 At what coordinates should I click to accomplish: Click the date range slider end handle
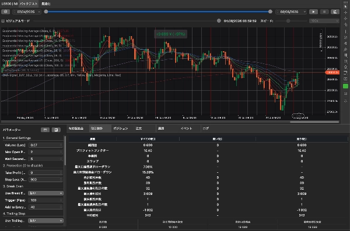[x=270, y=12]
